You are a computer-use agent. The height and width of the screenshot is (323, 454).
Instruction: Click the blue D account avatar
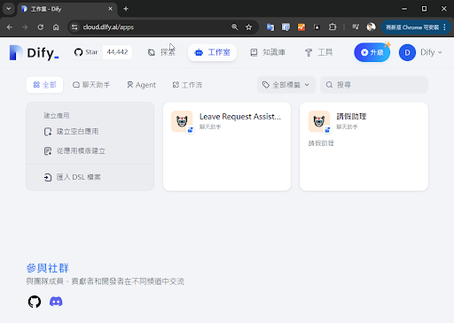click(x=407, y=52)
